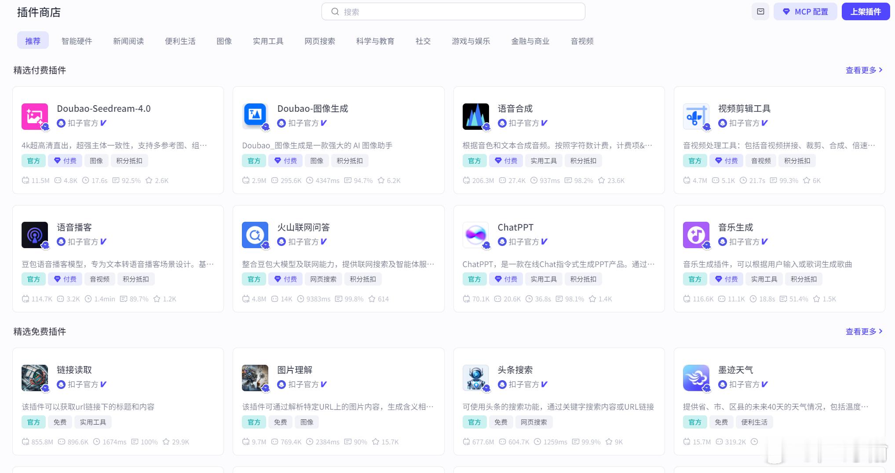Screen dimensions: 895x473
Task: Click the star icon on 音乐生成 card
Action: (x=817, y=299)
